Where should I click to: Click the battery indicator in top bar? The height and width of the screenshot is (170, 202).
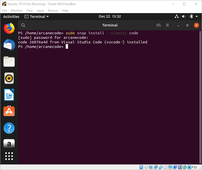(x=191, y=16)
